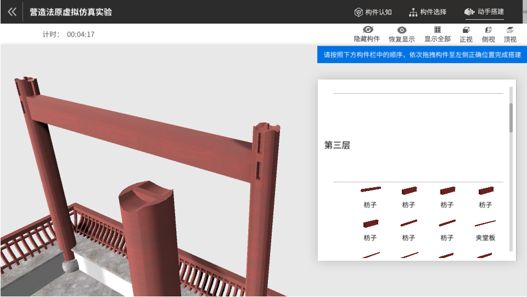The width and height of the screenshot is (527, 297).
Task: Toggle 隐藏构件 crossed-eye icon
Action: pyautogui.click(x=367, y=34)
